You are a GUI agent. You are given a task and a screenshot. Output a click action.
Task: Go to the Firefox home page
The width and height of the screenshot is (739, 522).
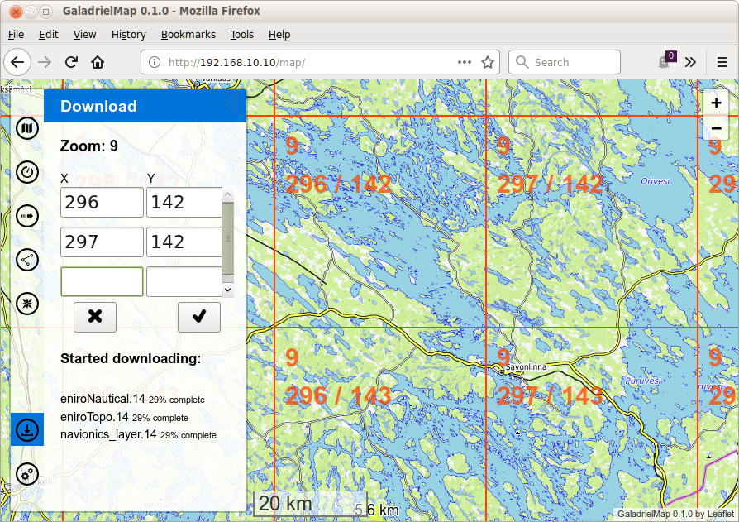point(98,62)
